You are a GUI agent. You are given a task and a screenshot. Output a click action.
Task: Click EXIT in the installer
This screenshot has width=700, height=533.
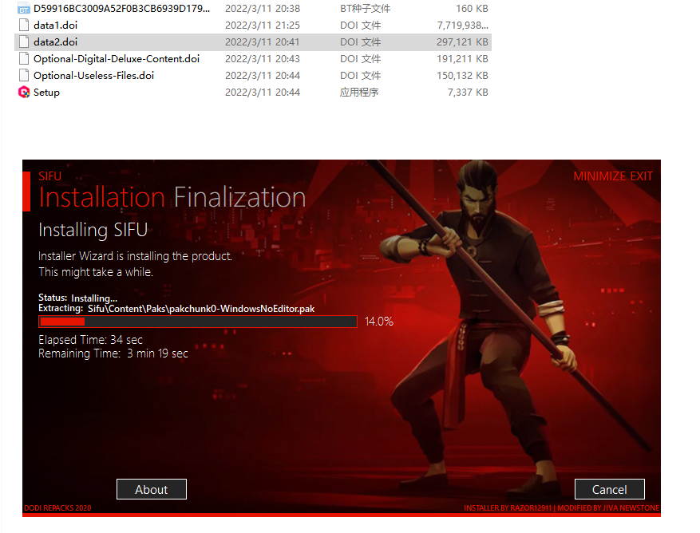click(643, 176)
